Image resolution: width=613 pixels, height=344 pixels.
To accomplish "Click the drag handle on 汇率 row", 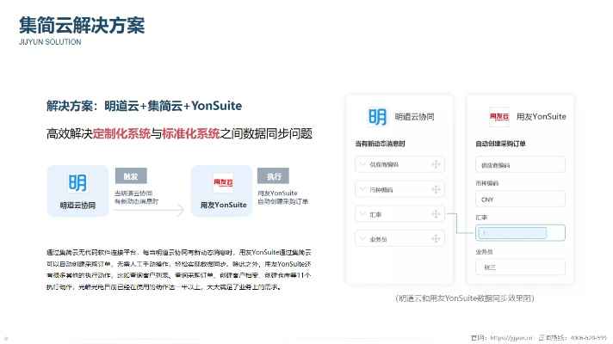I will pyautogui.click(x=436, y=214).
